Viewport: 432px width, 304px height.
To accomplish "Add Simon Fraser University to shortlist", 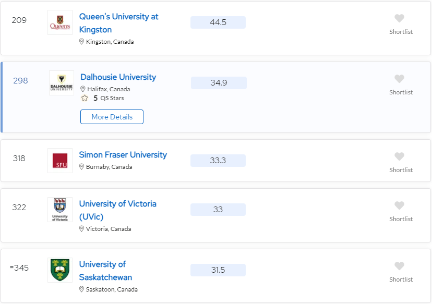I will 399,156.
